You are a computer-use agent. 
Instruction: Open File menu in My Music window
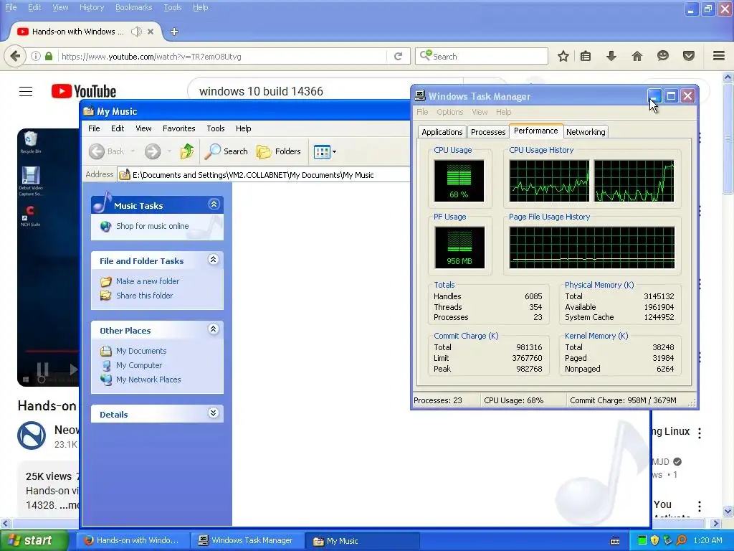click(x=94, y=128)
